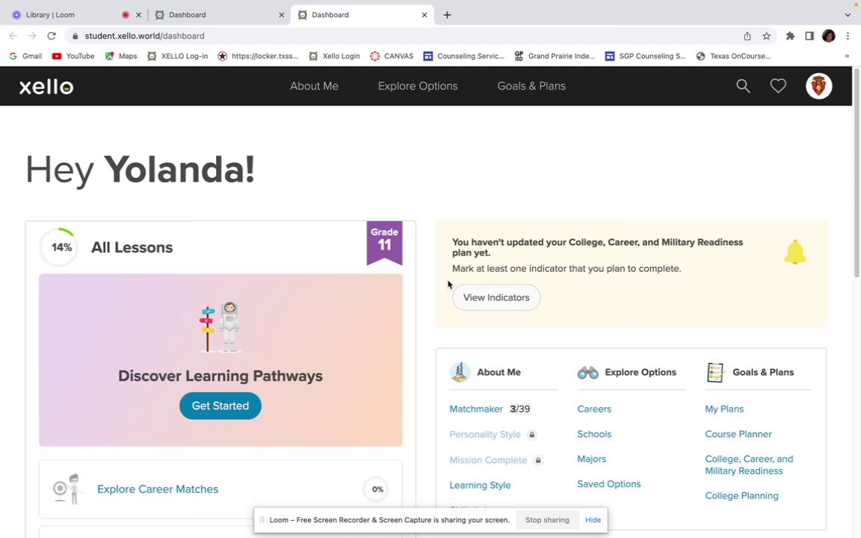Click the Xello search magnifier icon

[743, 86]
